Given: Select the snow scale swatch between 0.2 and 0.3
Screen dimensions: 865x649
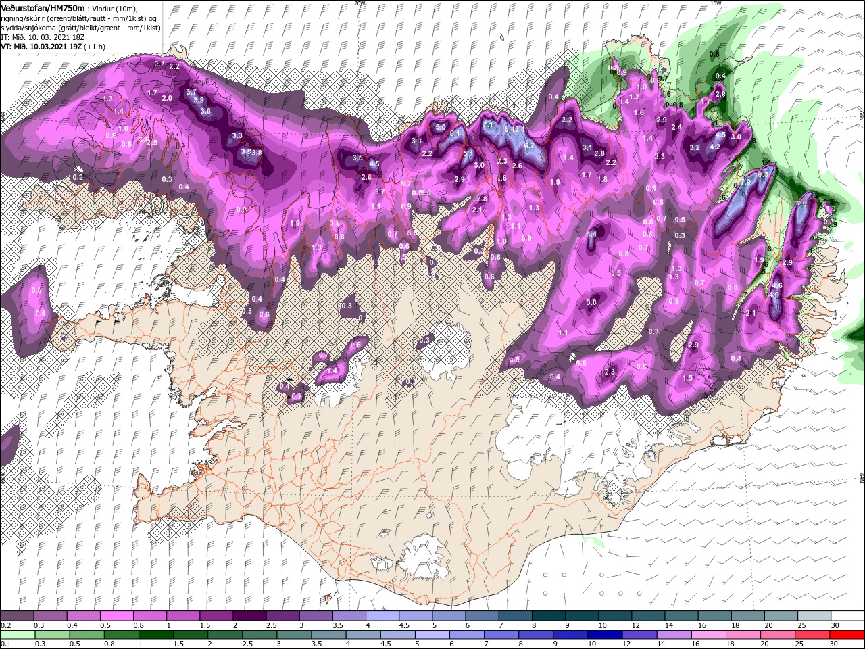Looking at the screenshot, I should (18, 616).
